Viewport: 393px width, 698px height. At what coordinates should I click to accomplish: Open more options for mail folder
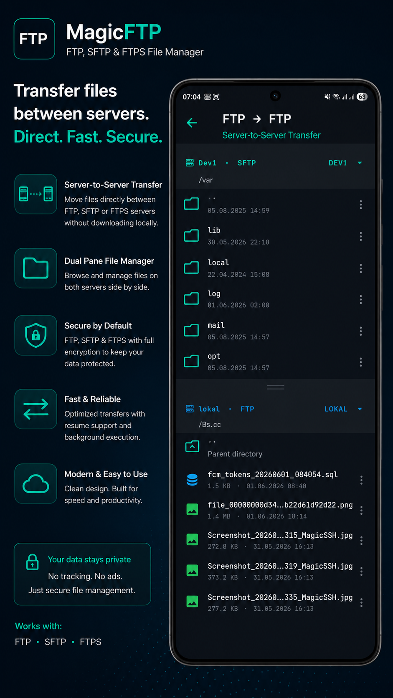pyautogui.click(x=361, y=331)
